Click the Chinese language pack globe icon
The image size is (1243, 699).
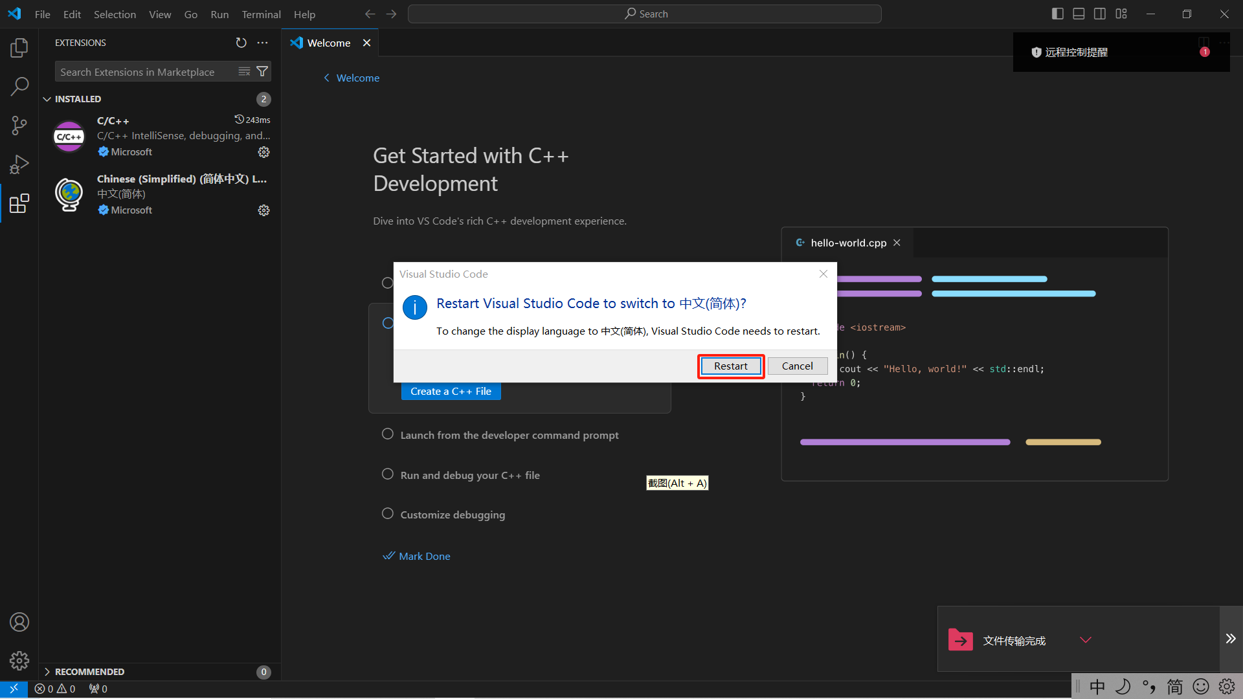coord(69,195)
